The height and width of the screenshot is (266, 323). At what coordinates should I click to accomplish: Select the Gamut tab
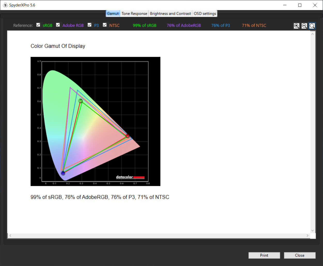pyautogui.click(x=113, y=14)
